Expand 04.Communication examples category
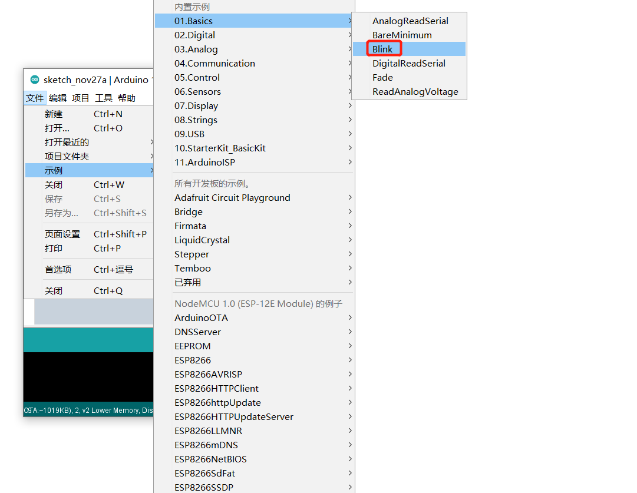This screenshot has width=637, height=493. pyautogui.click(x=253, y=64)
